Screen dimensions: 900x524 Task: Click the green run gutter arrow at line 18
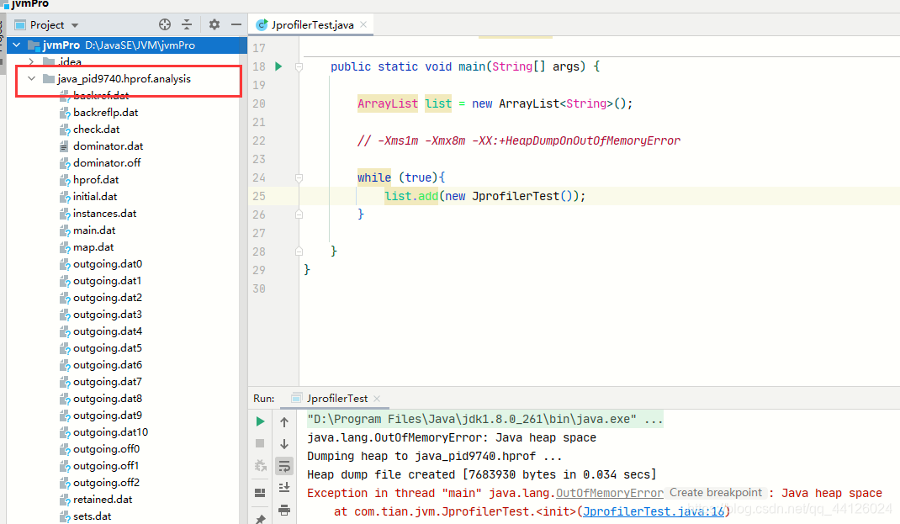point(278,66)
